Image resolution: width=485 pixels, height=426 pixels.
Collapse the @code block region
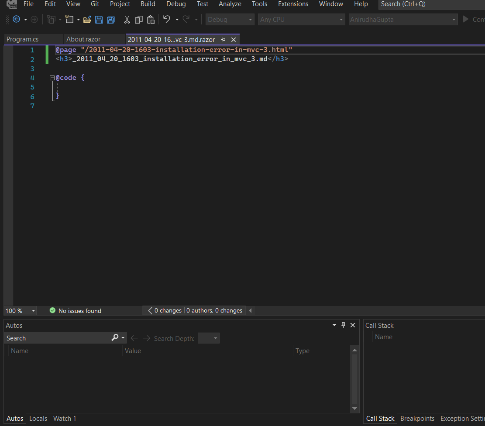pos(52,77)
